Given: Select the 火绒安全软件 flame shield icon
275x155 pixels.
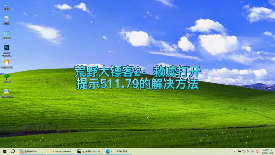Looking at the screenshot, I should click(7, 64).
